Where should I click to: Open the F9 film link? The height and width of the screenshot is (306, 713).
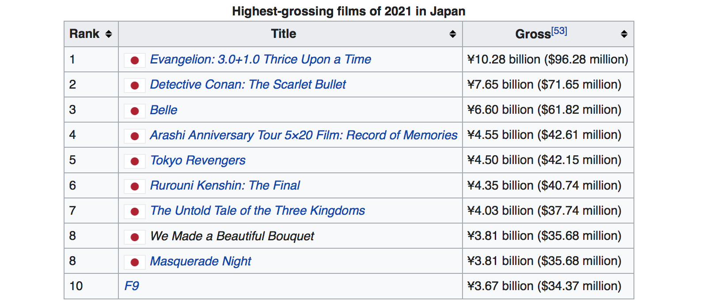tap(132, 286)
